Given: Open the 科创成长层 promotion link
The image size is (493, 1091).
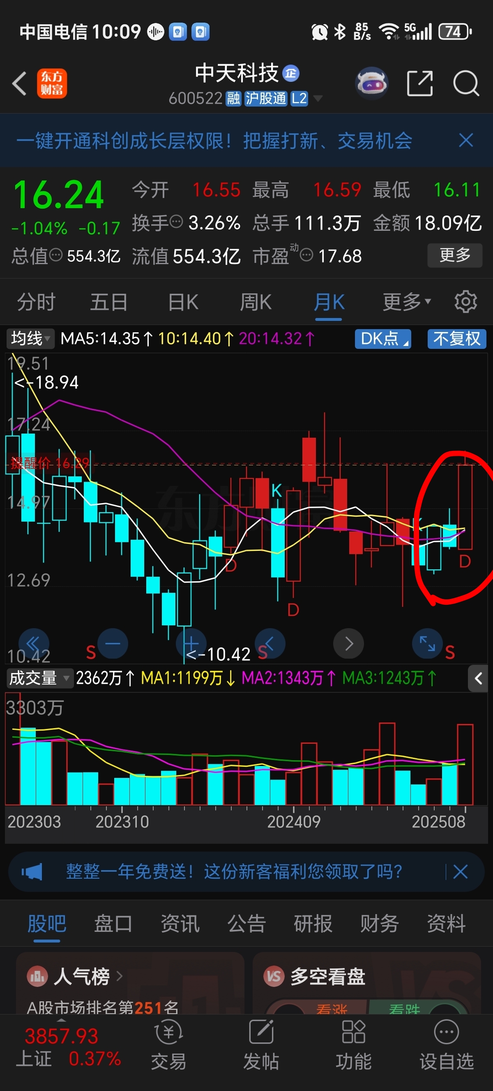Looking at the screenshot, I should tap(214, 140).
